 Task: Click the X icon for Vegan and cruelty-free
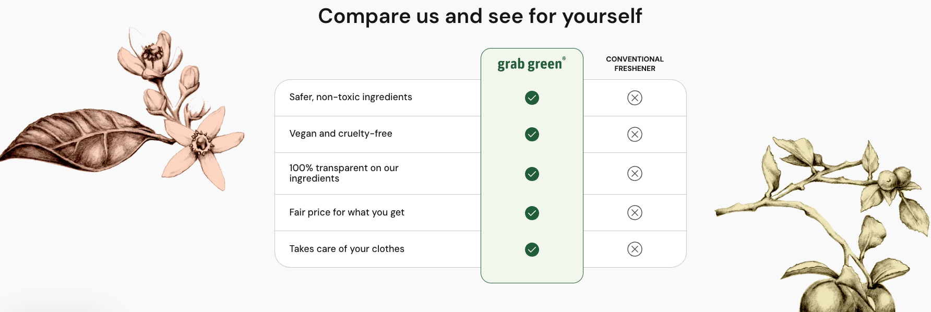[x=635, y=134]
